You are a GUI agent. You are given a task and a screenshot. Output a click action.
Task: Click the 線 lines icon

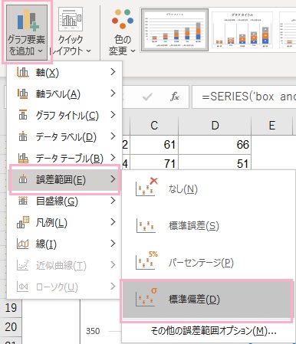(x=23, y=244)
